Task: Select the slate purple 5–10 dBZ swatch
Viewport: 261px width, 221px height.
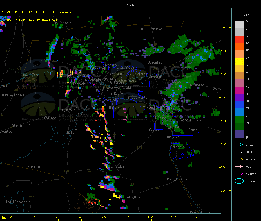Action: coord(239,134)
